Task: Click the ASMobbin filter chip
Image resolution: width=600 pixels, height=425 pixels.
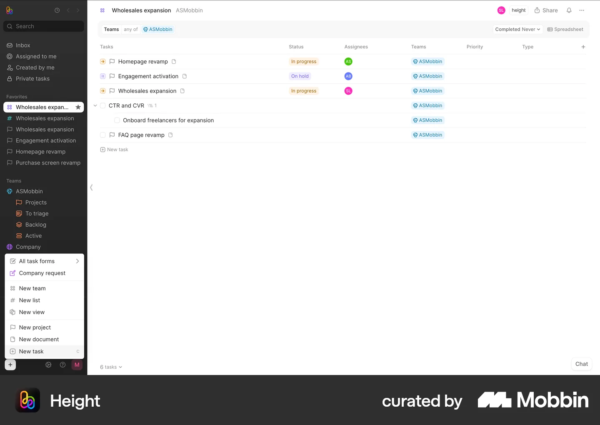Action: (x=158, y=29)
